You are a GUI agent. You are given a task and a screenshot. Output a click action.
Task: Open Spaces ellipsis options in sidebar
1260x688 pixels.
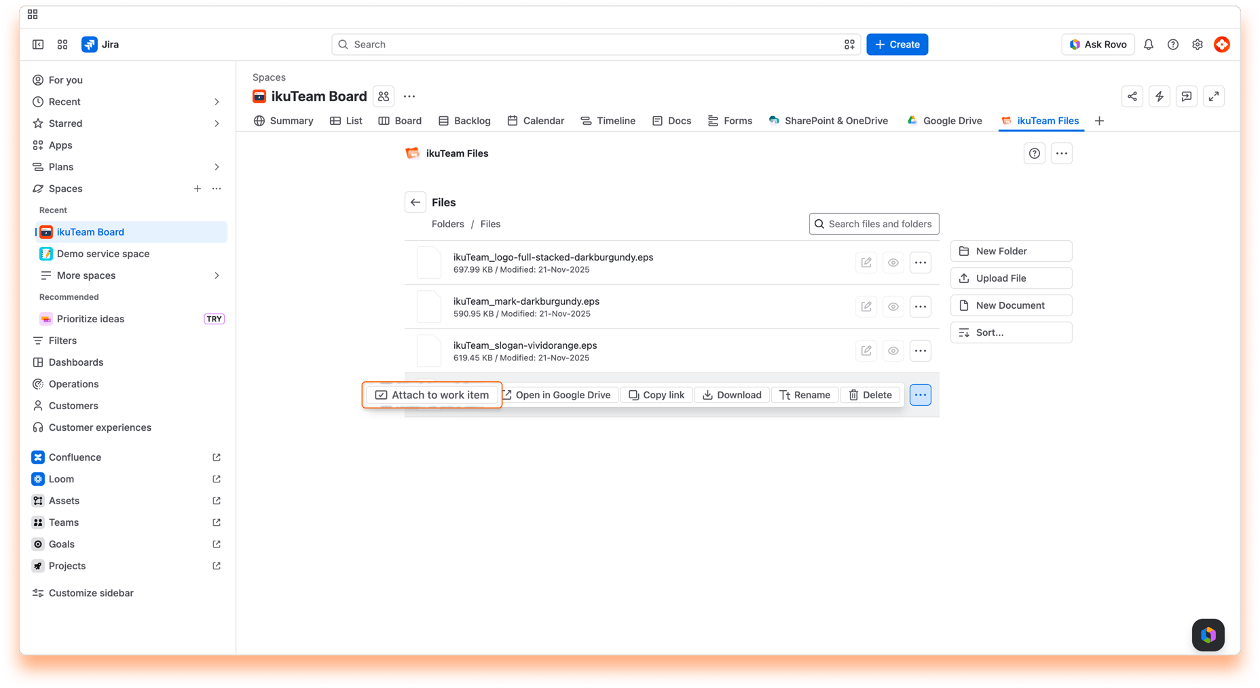point(217,189)
